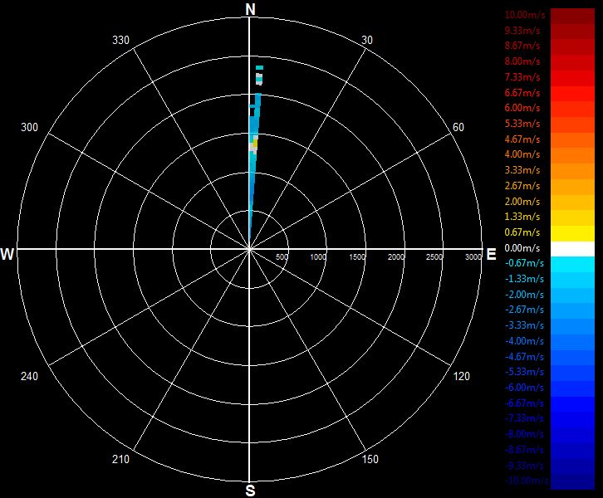This screenshot has height=498, width=603.
Task: Click the isolated cyan data cell near north
Action: pyautogui.click(x=260, y=67)
